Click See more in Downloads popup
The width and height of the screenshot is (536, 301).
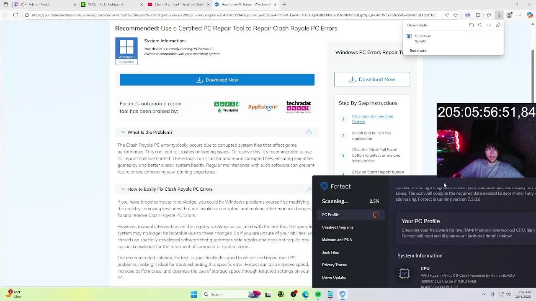pos(418,51)
